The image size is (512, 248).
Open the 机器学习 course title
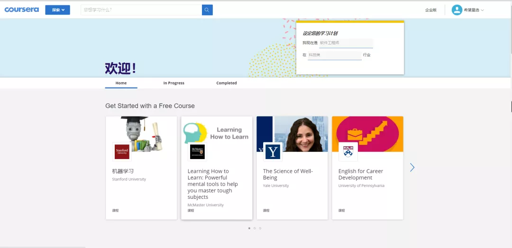click(123, 171)
